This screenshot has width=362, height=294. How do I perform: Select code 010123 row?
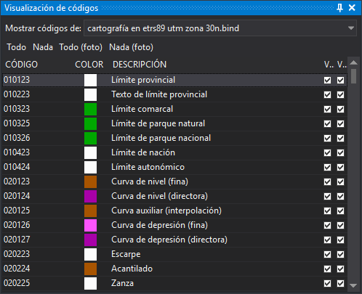174,80
